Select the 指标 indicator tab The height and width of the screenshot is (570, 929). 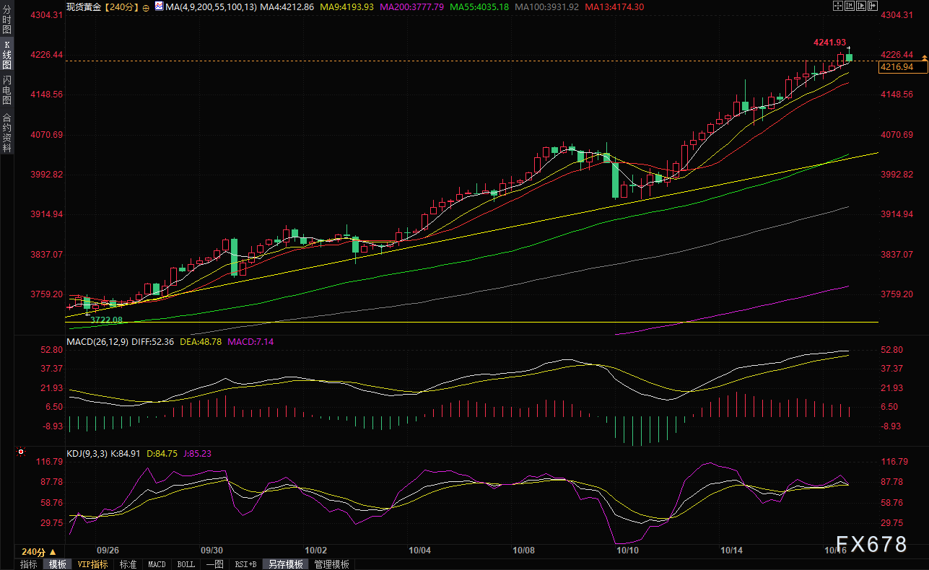[29, 564]
